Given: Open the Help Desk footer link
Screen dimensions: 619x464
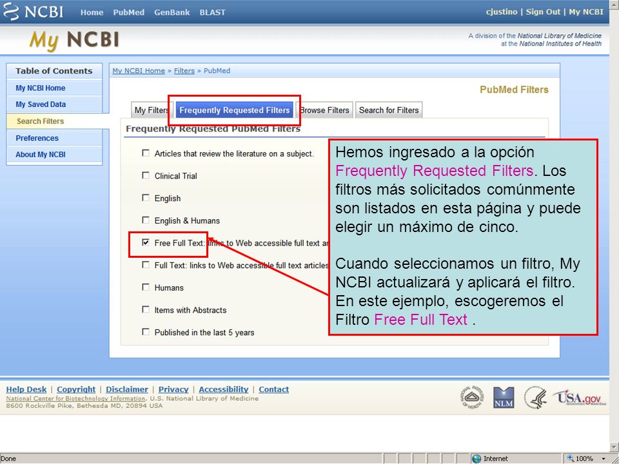Looking at the screenshot, I should [x=26, y=389].
